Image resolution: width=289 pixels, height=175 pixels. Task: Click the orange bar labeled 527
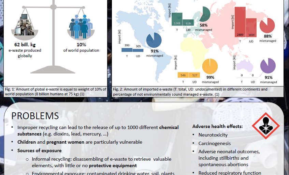[x=194, y=75]
